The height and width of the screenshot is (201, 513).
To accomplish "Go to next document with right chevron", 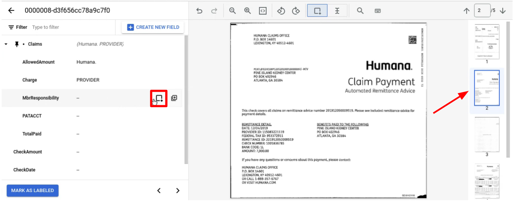I will tap(178, 190).
